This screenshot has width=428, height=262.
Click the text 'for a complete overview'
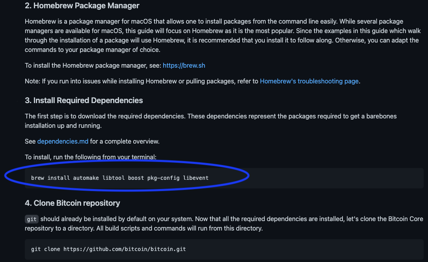[x=125, y=141]
